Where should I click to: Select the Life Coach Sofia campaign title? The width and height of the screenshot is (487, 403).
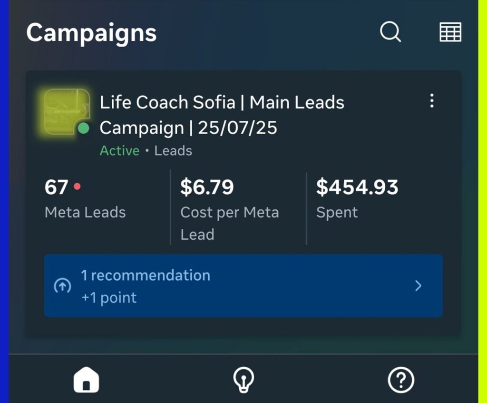click(x=222, y=115)
